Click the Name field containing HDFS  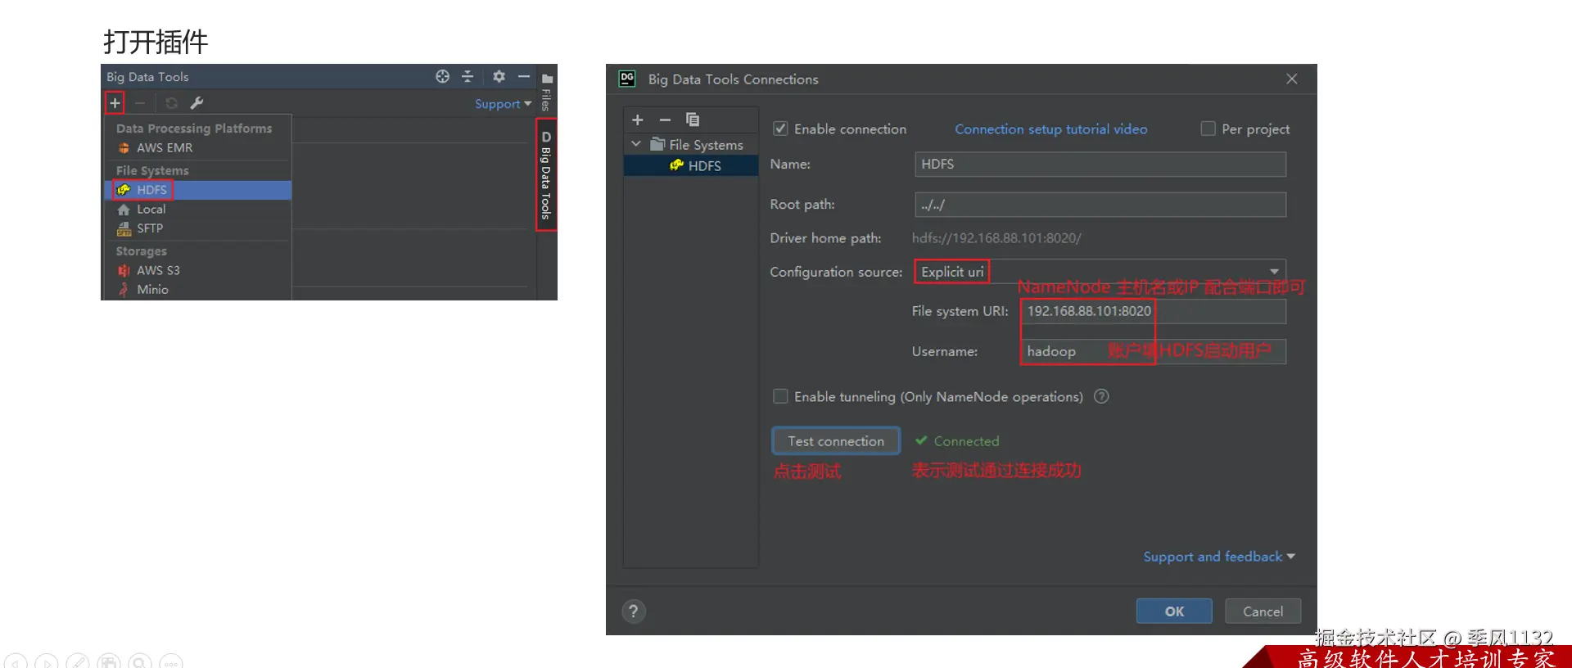click(1100, 165)
